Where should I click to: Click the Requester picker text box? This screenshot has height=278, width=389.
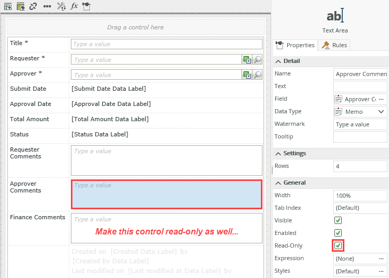(156, 60)
